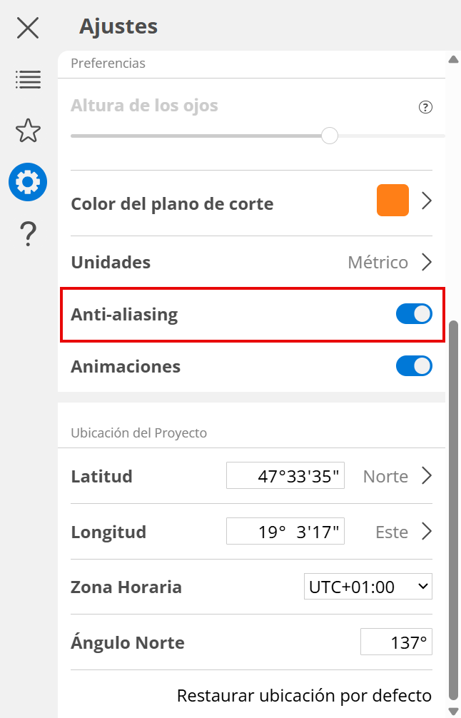
Task: Click the orange cutting plane color swatch
Action: pyautogui.click(x=392, y=201)
